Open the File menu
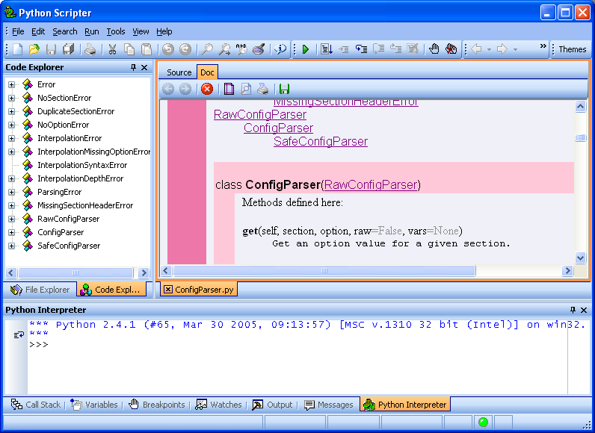Viewport: 595px width, 433px height. pyautogui.click(x=18, y=31)
